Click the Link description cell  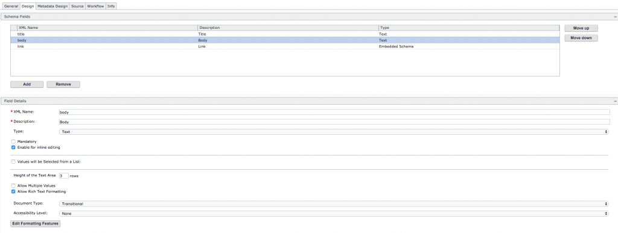point(202,46)
